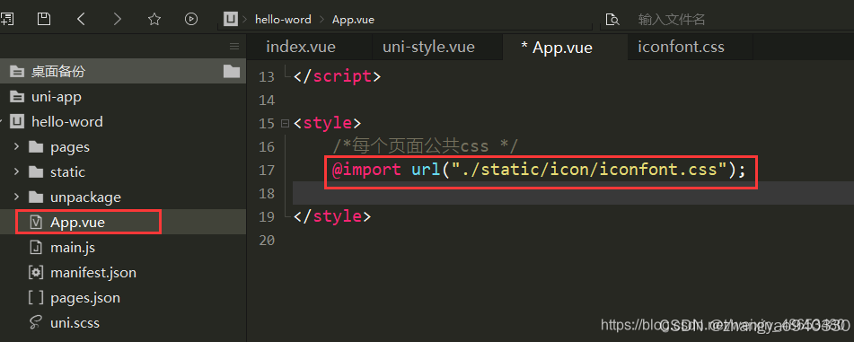Collapse the hello-word project arrow
The height and width of the screenshot is (342, 854).
pyautogui.click(x=2, y=121)
